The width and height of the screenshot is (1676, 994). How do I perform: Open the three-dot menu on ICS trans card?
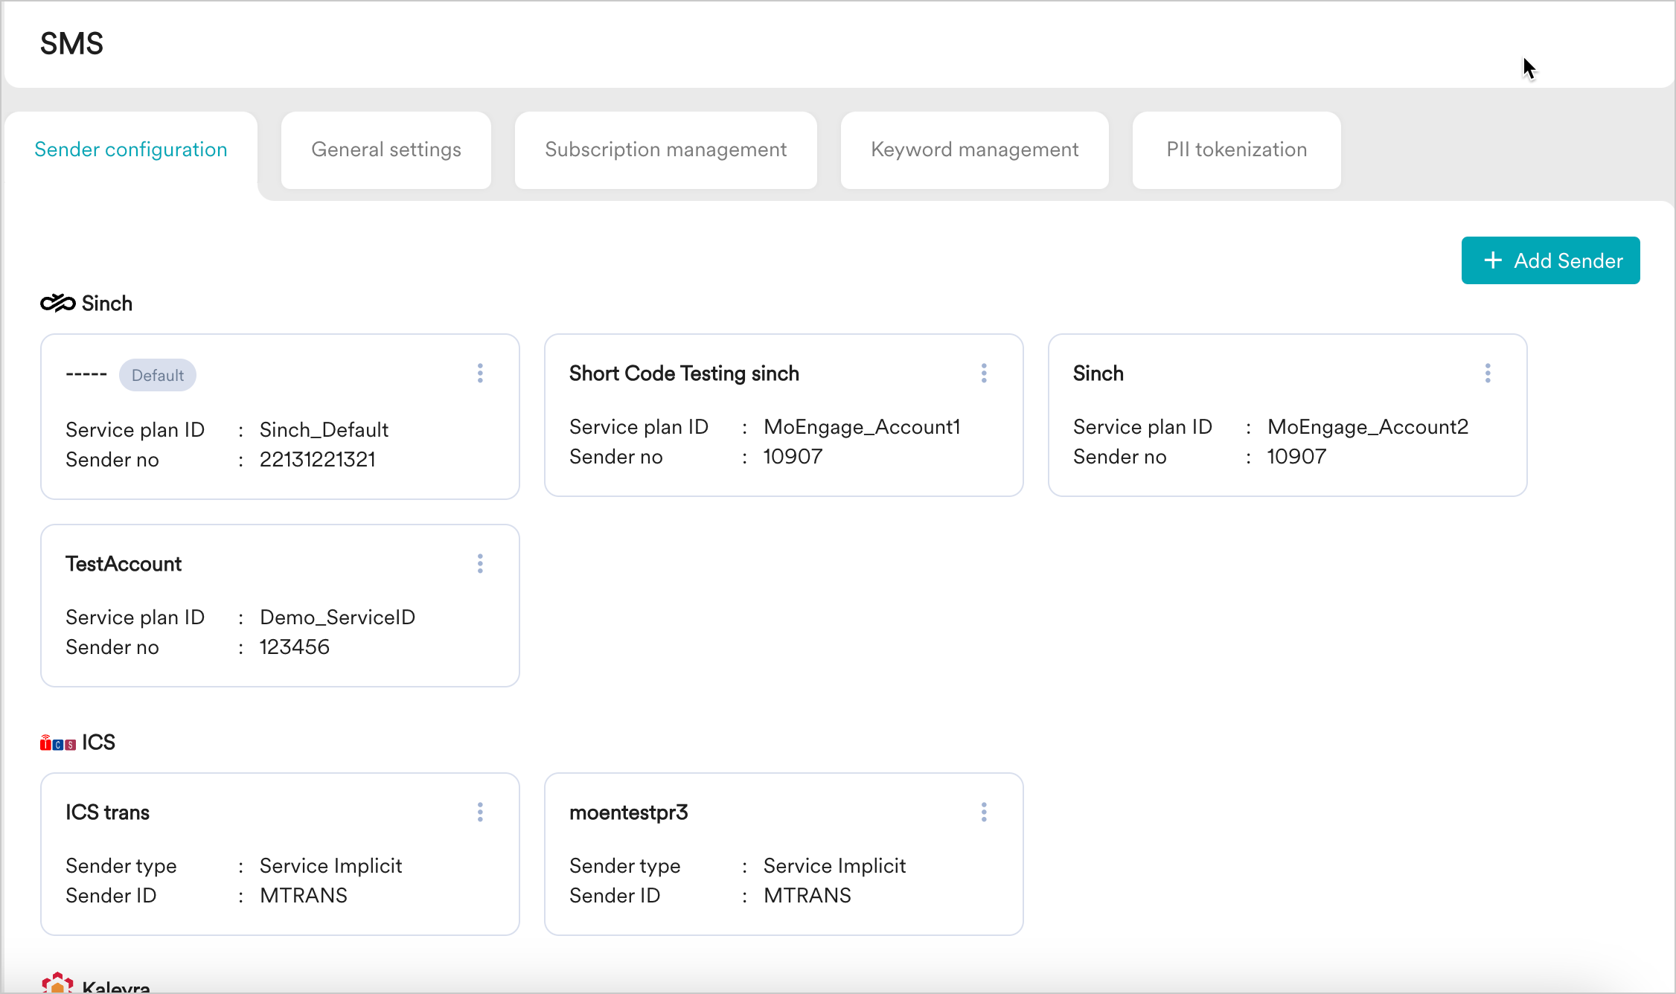pyautogui.click(x=480, y=812)
